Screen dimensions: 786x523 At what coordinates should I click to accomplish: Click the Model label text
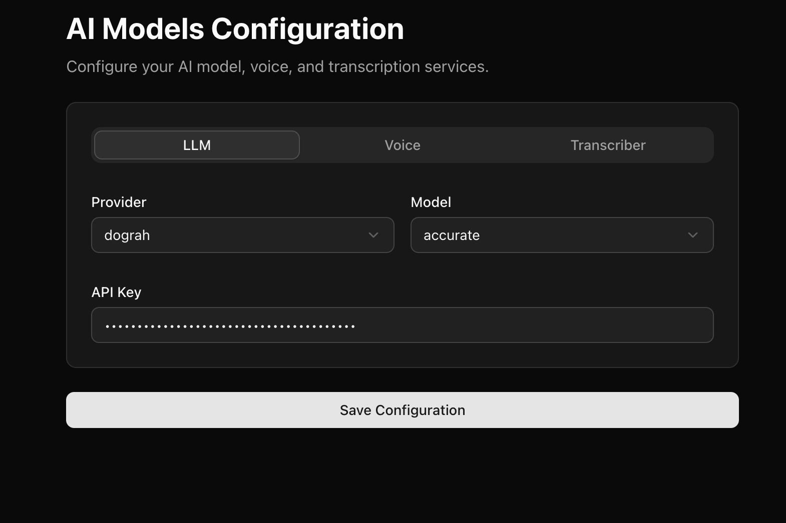click(431, 202)
